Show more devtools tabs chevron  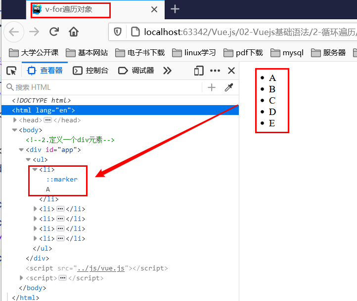pos(167,71)
